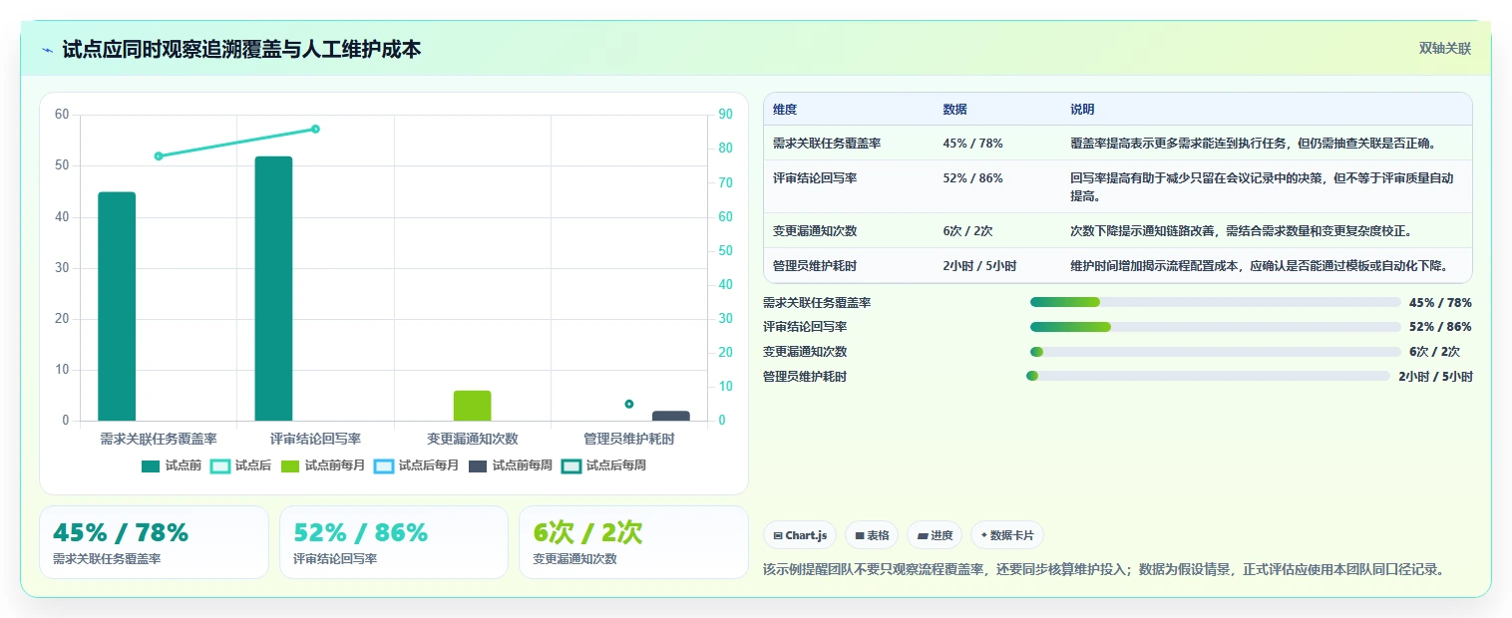Image resolution: width=1512 pixels, height=618 pixels.
Task: Toggle the 试点前 legend entry
Action: pyautogui.click(x=172, y=465)
